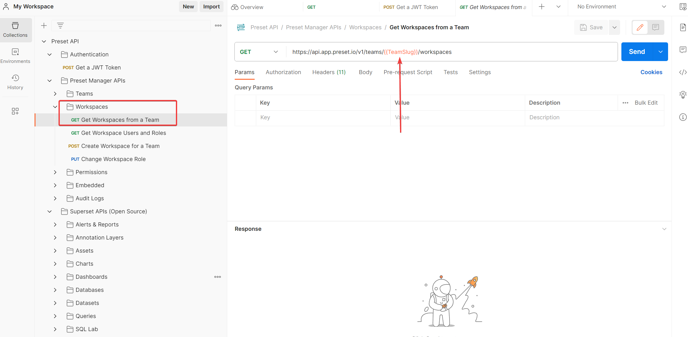Open the Collections sidebar panel

pos(16,30)
